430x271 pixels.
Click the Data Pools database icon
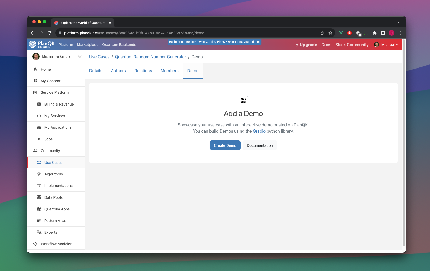coord(39,197)
